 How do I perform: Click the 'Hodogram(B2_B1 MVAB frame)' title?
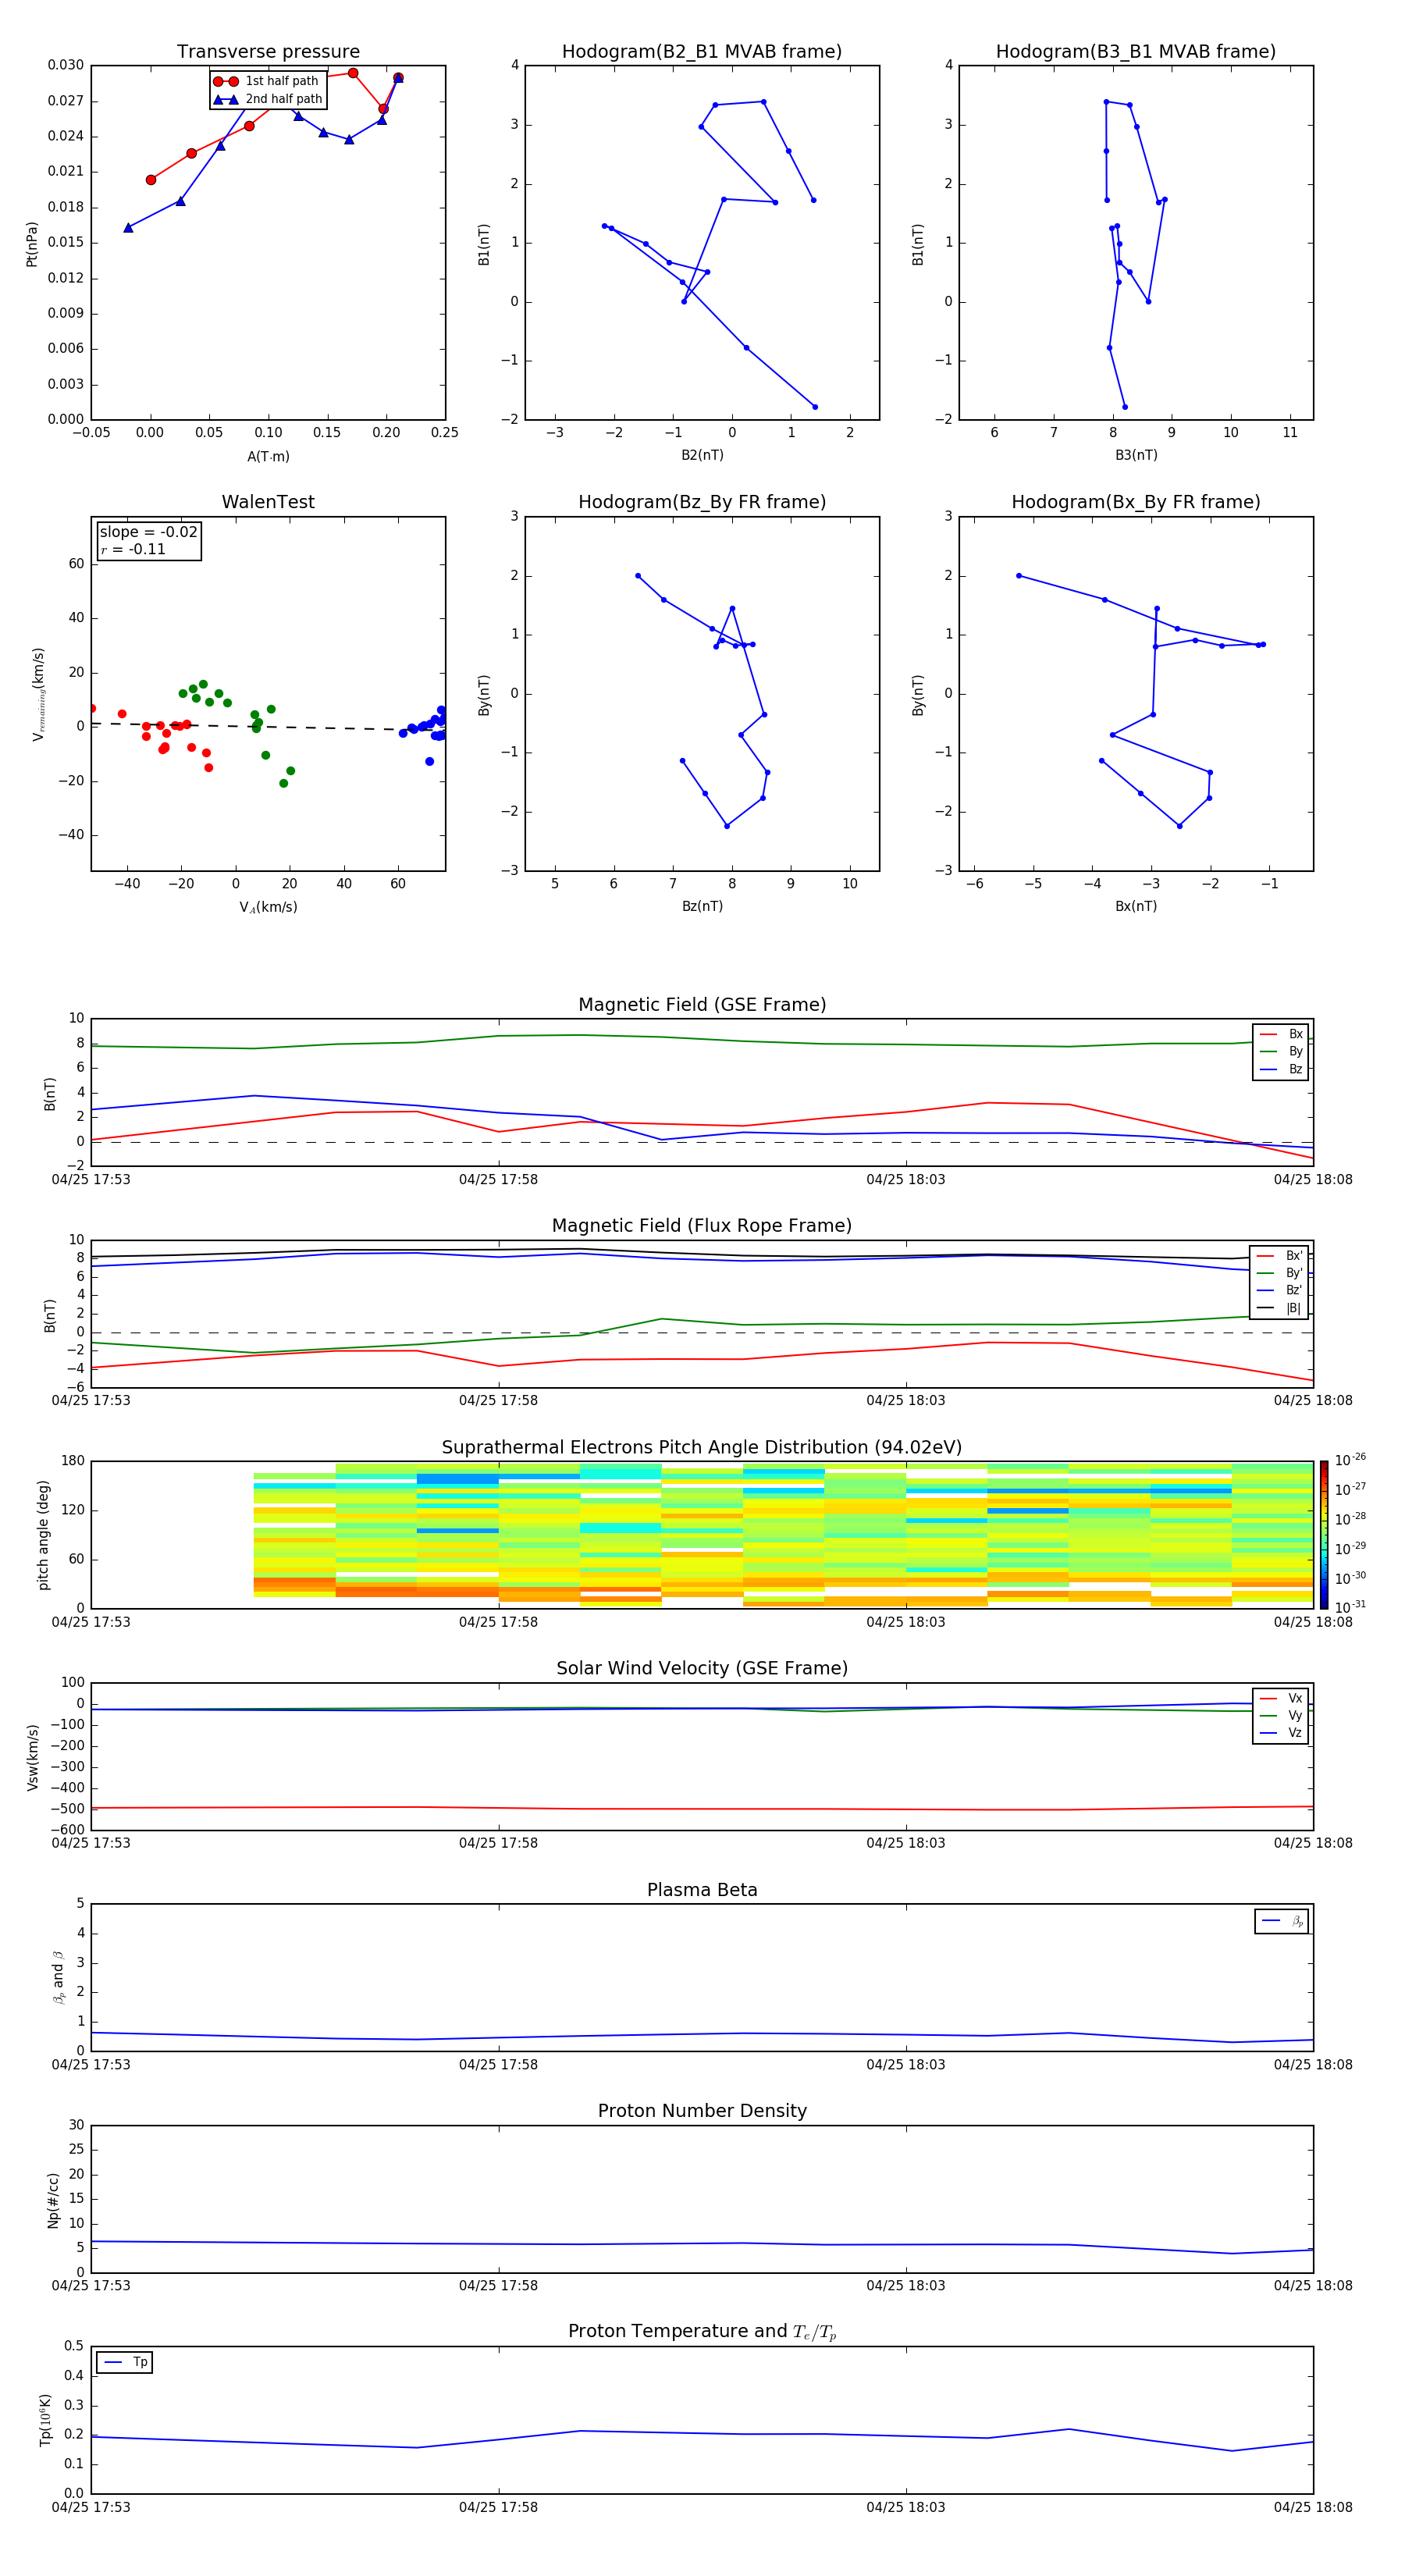pos(702,52)
